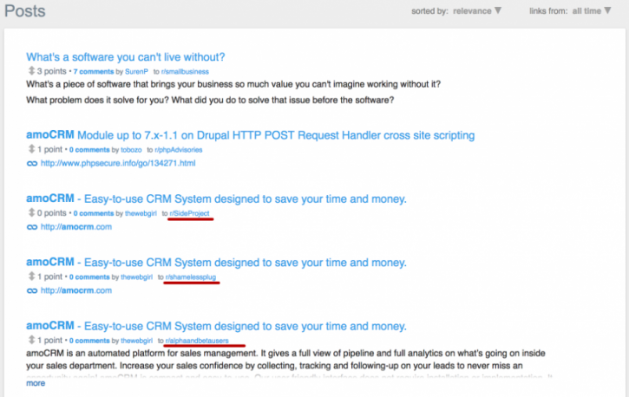The height and width of the screenshot is (397, 629).
Task: Open amoCRM post title in r/alphaandbetausers
Action: (216, 326)
